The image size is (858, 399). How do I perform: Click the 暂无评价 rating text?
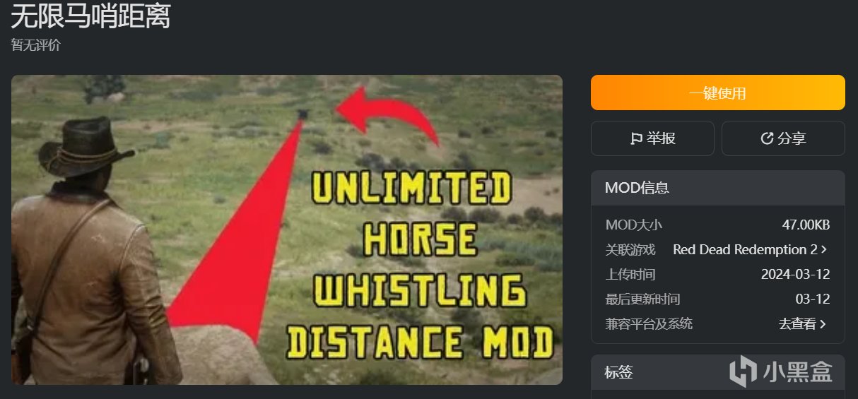[x=36, y=45]
